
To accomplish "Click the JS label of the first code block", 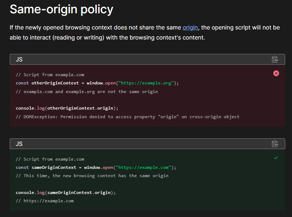I will [x=19, y=59].
